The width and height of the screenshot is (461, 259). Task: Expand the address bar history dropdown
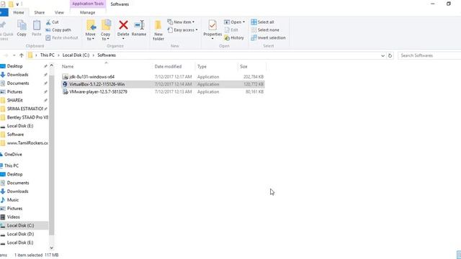pyautogui.click(x=382, y=55)
